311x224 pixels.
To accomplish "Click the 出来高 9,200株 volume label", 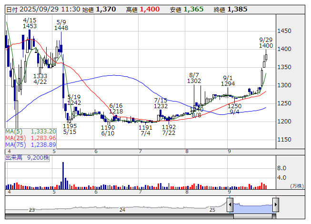I will tap(27, 158).
